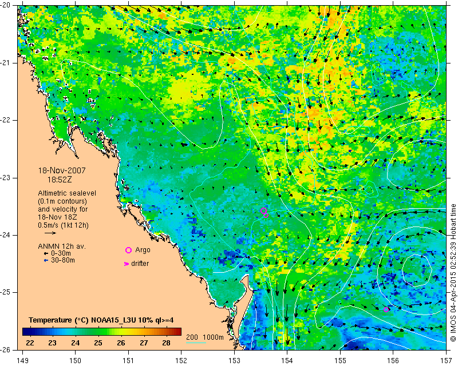Click the black 0-30m arrow legend symbol

click(x=46, y=254)
